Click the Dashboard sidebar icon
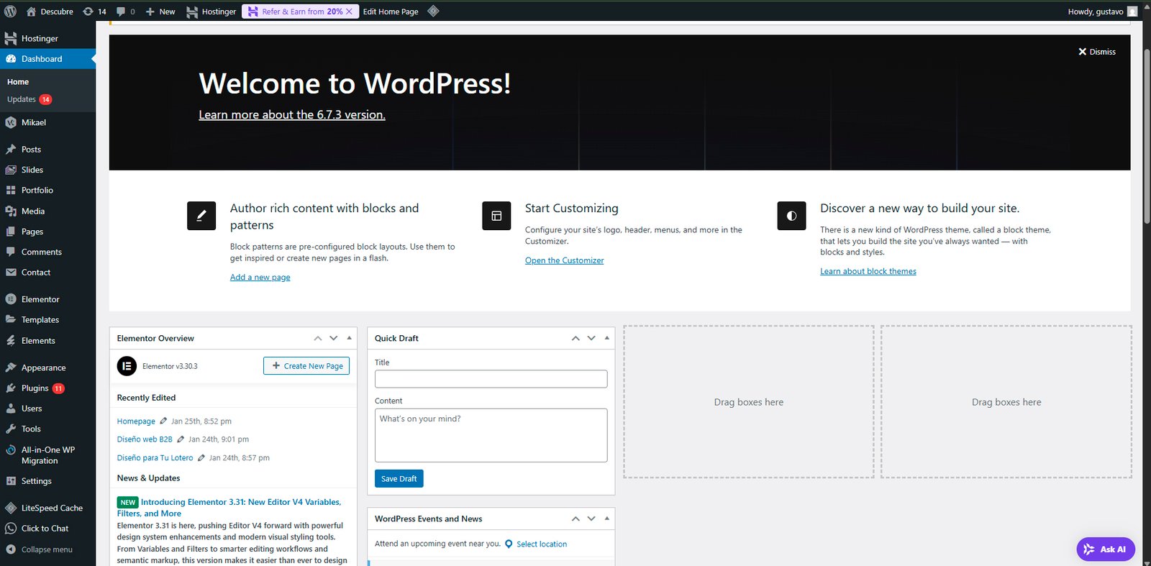 coord(11,59)
